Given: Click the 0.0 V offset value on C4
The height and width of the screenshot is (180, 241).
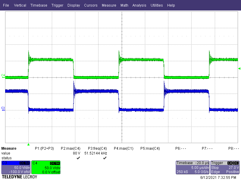Looking at the screenshot, I should 51,172.
